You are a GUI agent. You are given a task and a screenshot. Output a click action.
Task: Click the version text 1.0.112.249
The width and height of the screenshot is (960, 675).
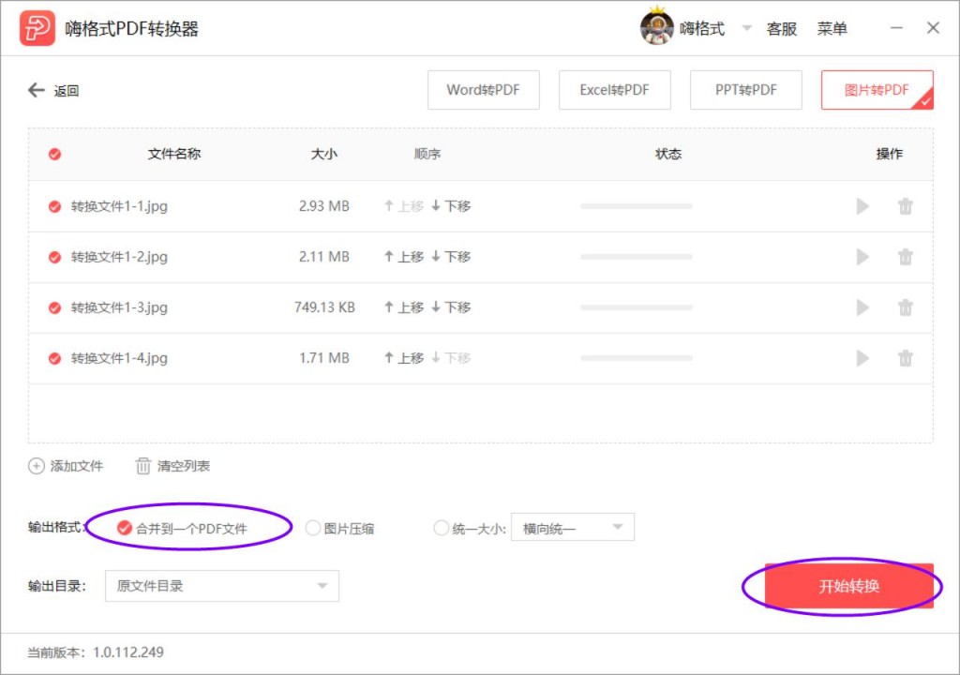127,652
